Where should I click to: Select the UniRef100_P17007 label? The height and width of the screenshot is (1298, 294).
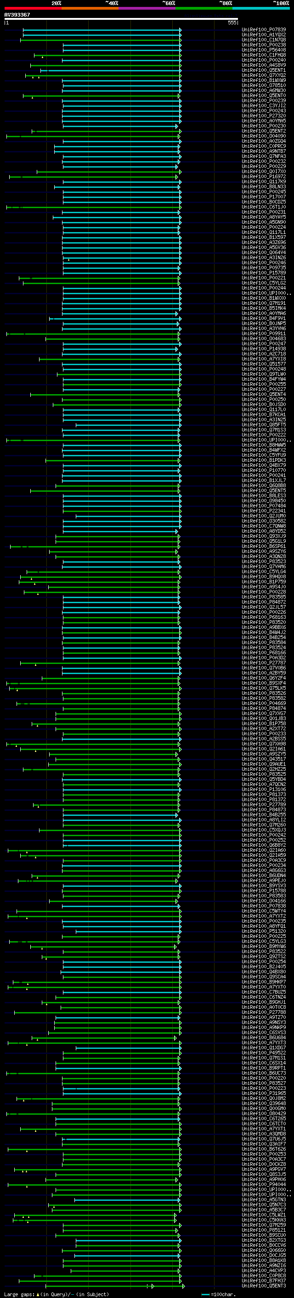tap(264, 197)
